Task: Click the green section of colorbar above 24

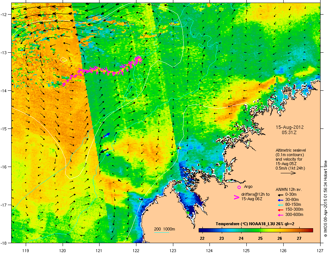Action: click(241, 230)
